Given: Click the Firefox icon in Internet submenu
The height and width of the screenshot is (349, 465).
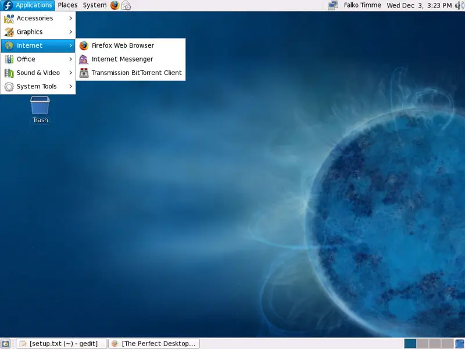Looking at the screenshot, I should point(84,46).
